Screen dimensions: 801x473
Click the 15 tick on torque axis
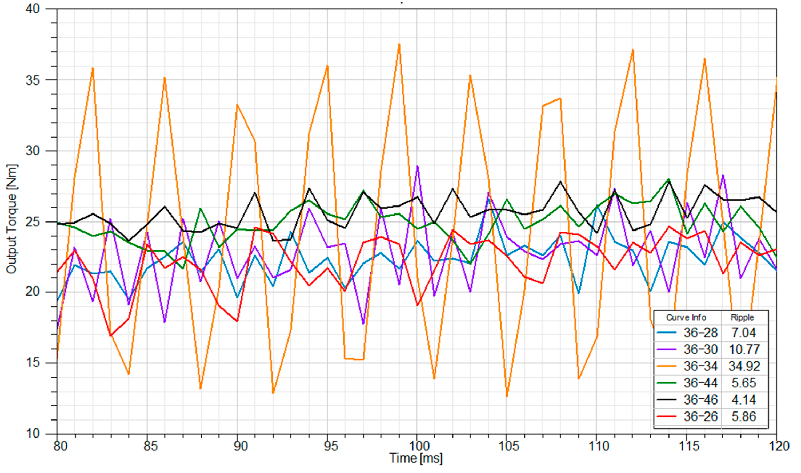pos(33,362)
